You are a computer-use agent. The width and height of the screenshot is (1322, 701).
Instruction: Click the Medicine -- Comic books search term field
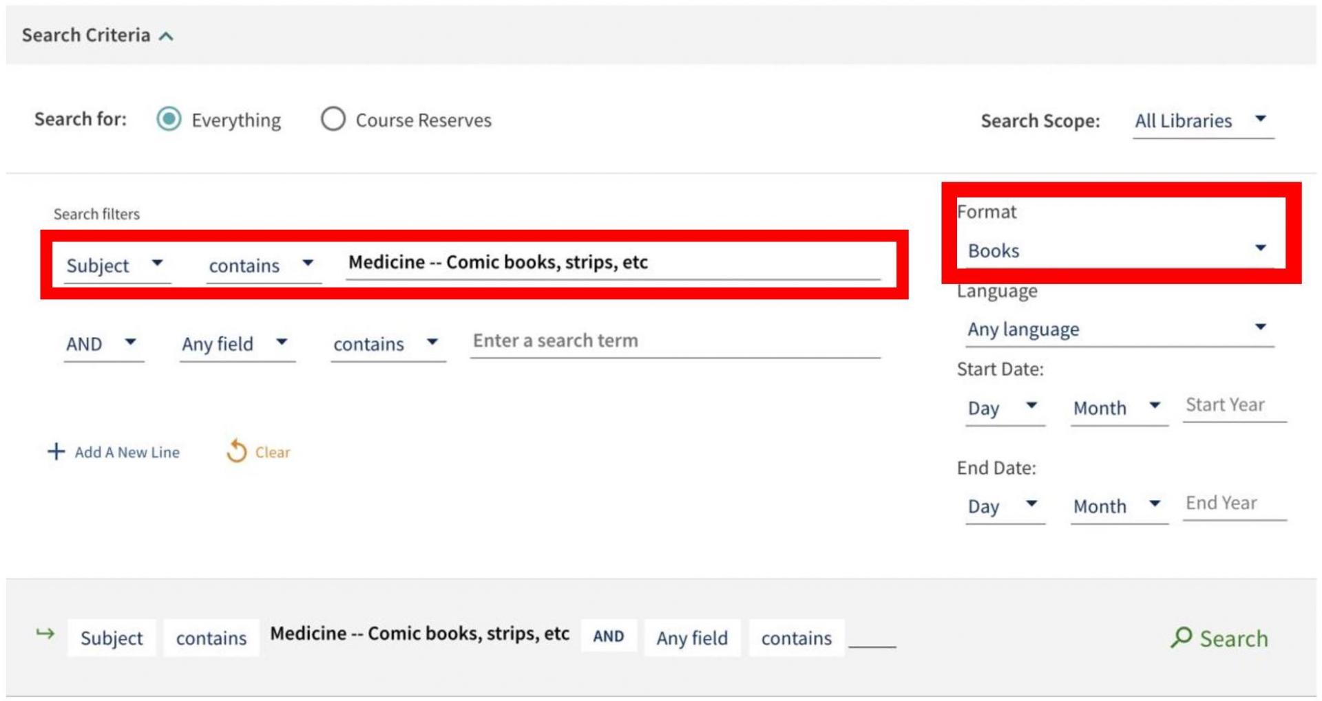tap(613, 263)
